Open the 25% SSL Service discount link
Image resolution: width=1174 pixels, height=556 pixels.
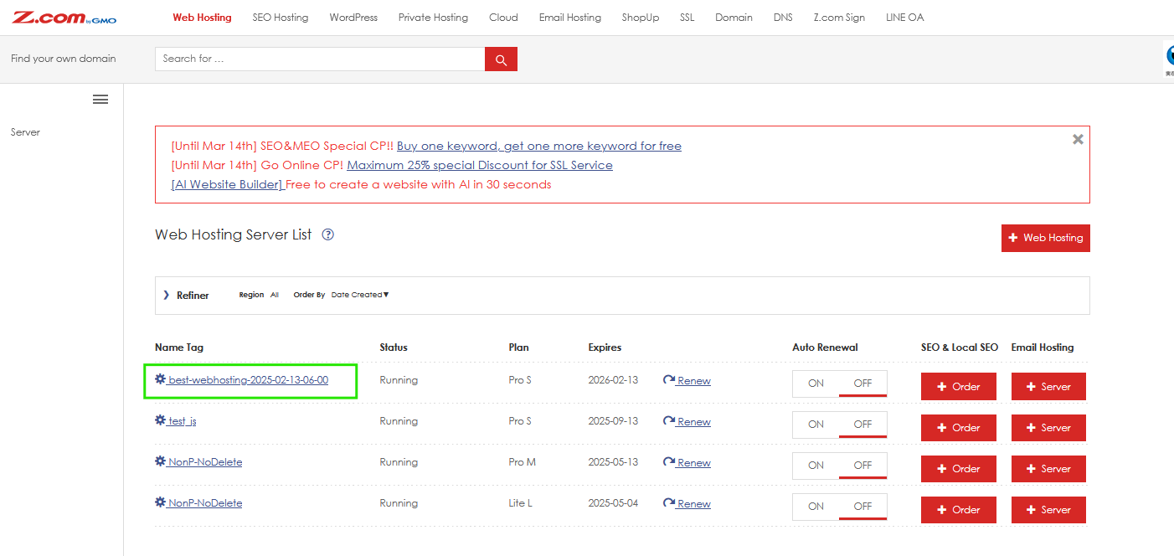pos(480,165)
